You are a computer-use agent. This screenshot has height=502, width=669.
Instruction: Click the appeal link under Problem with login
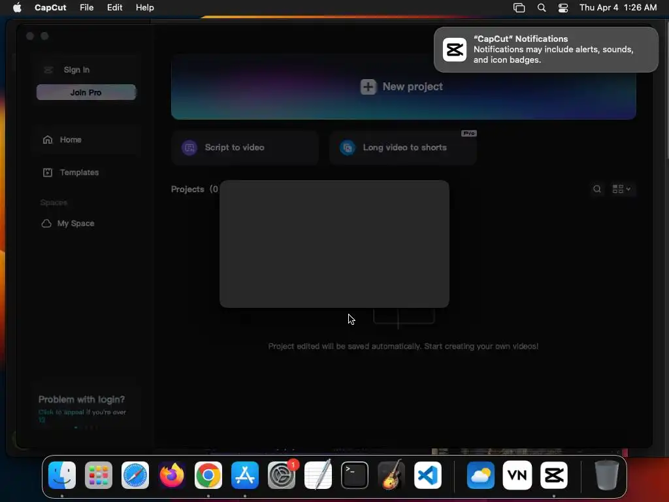click(x=61, y=412)
